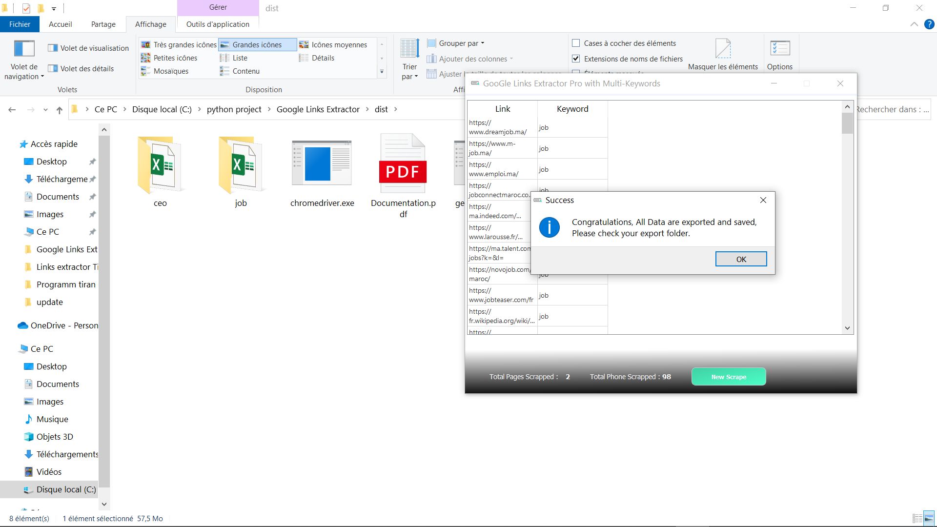The image size is (937, 527).
Task: Open the ceo Excel folder
Action: tap(160, 172)
